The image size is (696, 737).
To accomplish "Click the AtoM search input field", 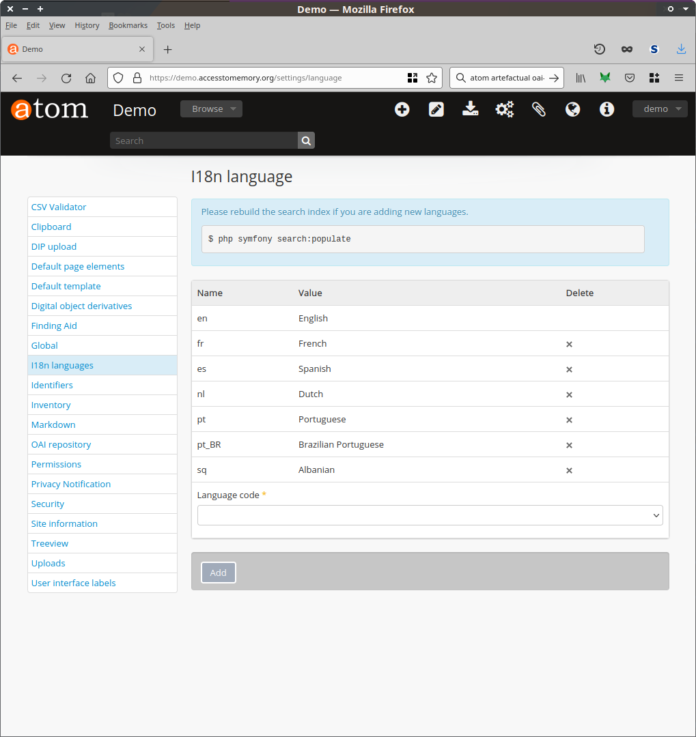I will tap(204, 141).
